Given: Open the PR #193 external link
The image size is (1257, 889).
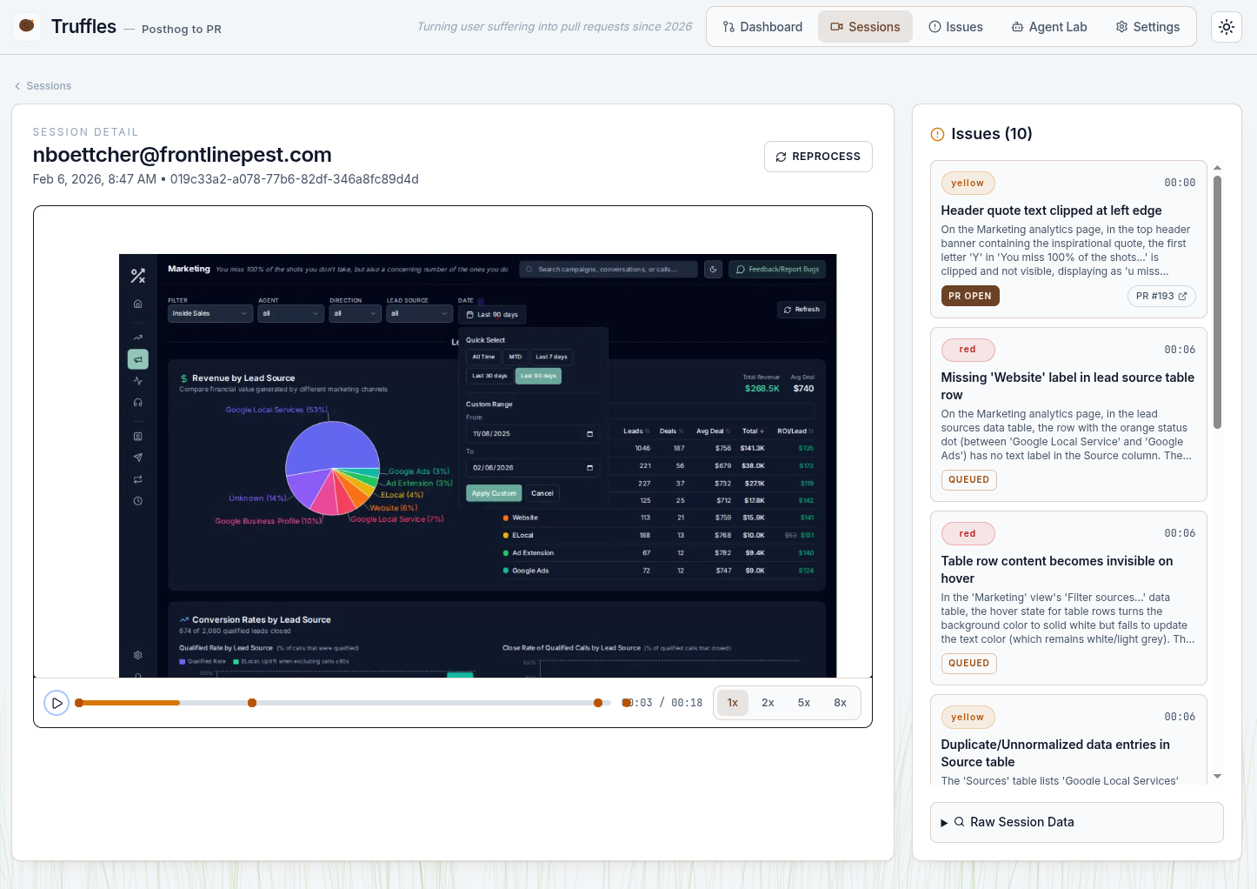Looking at the screenshot, I should point(1161,296).
